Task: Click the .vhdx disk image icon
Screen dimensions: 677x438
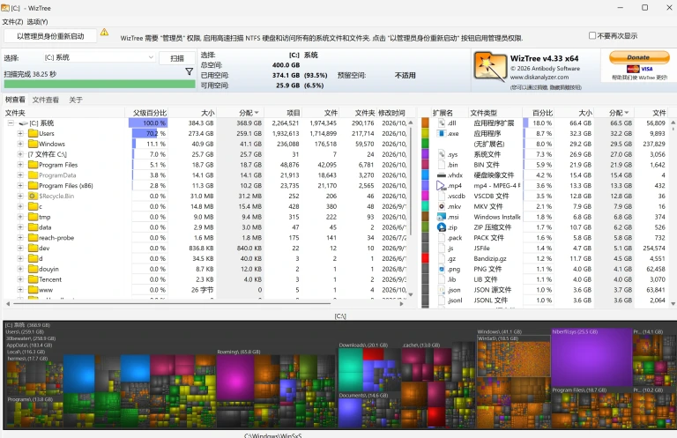Action: click(442, 175)
